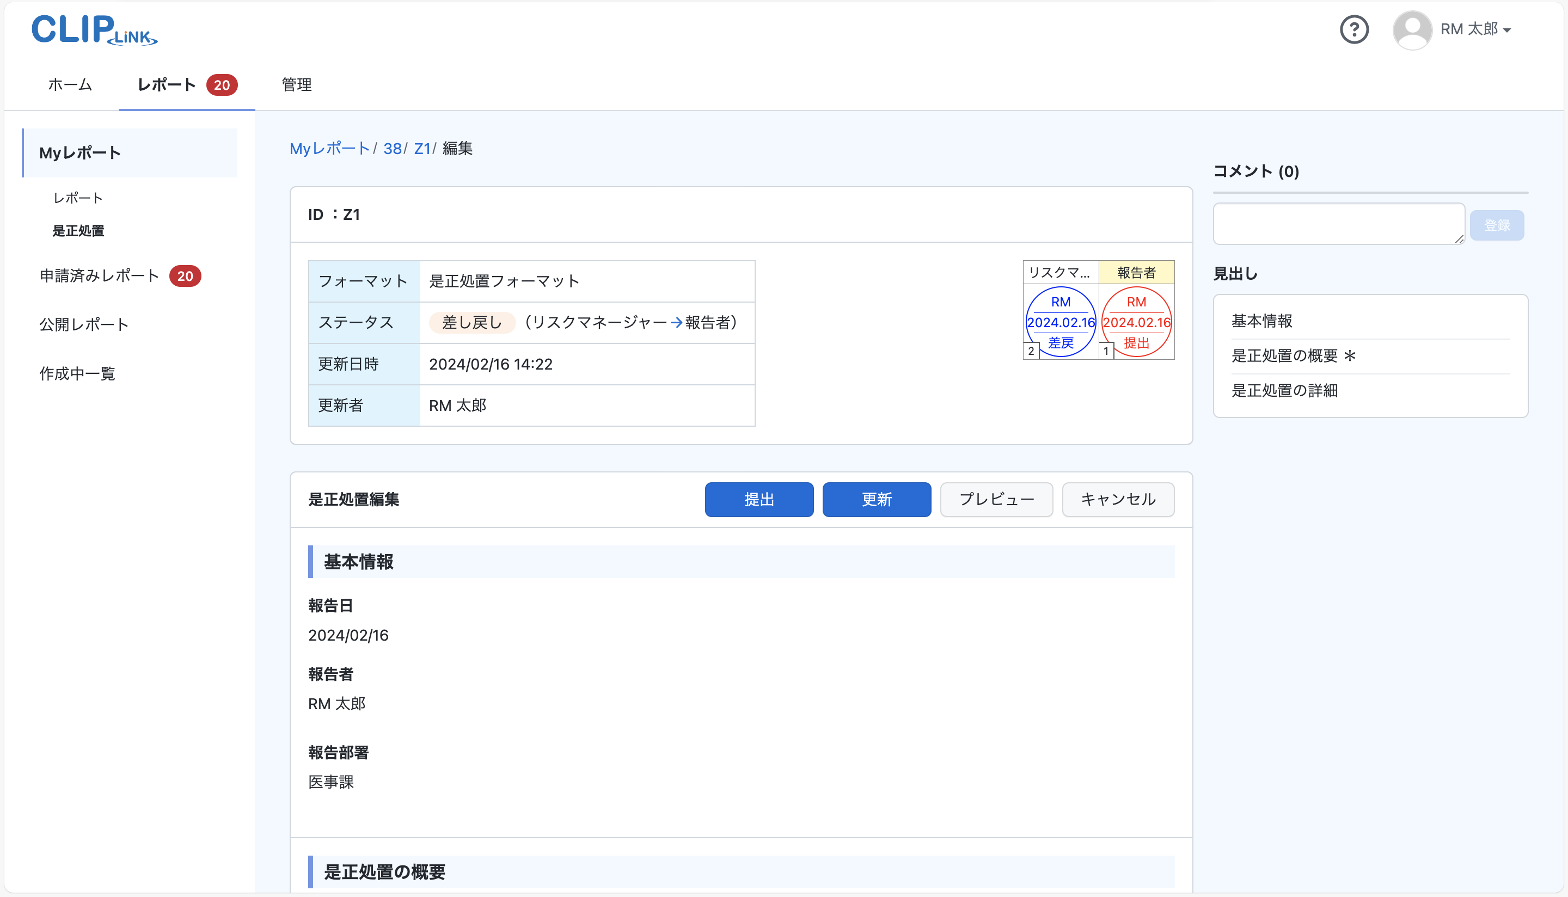Click the badge 20 next to 申請済みレポート
This screenshot has height=897, width=1568.
click(186, 275)
